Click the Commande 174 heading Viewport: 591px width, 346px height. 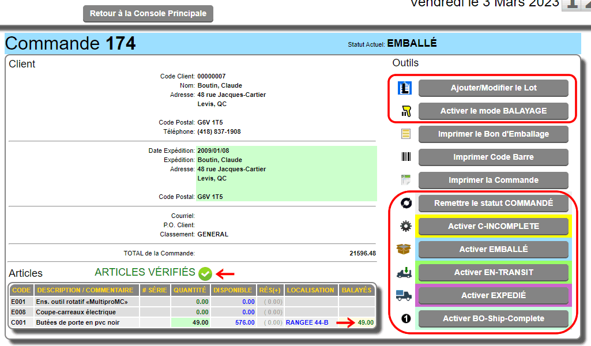(70, 43)
